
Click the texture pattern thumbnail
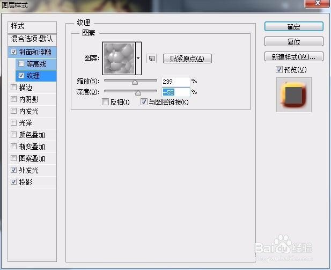(119, 59)
